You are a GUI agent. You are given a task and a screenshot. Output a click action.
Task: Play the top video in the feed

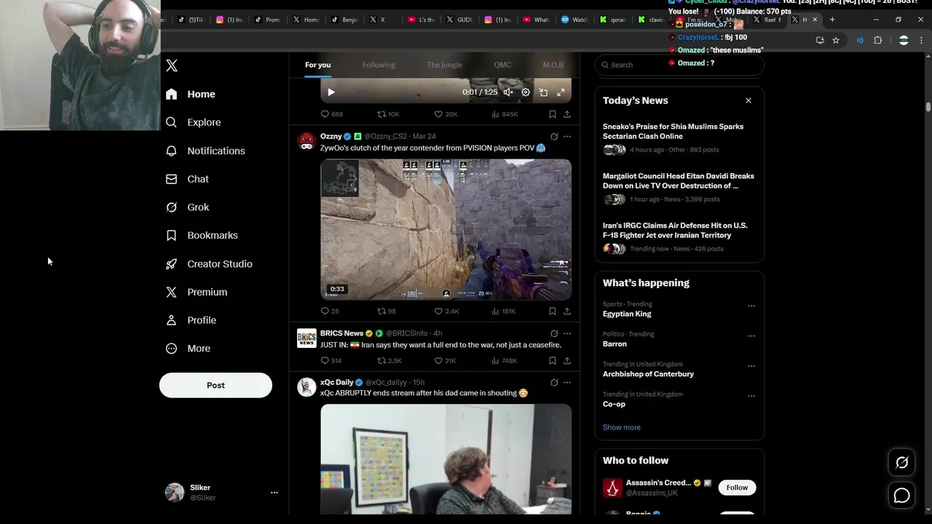point(331,92)
